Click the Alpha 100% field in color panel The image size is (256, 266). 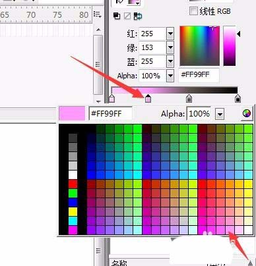(152, 76)
